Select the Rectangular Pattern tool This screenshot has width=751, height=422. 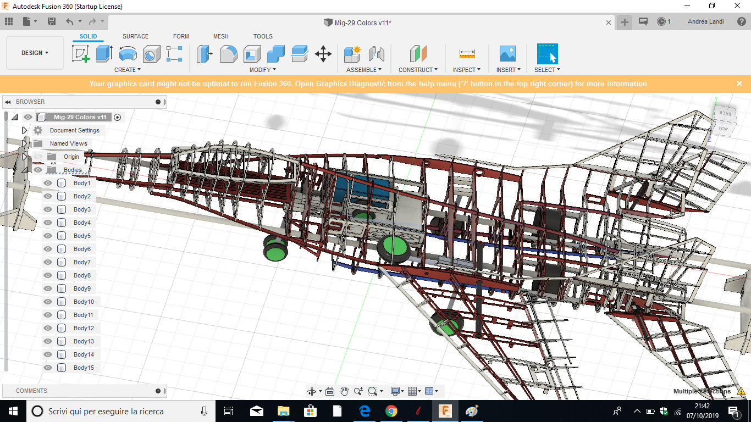click(174, 54)
